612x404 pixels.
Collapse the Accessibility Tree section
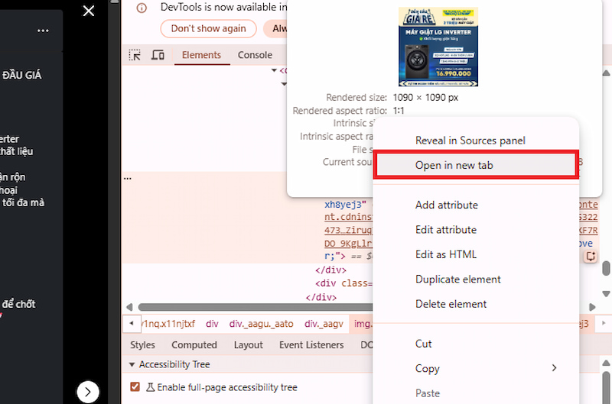point(132,365)
